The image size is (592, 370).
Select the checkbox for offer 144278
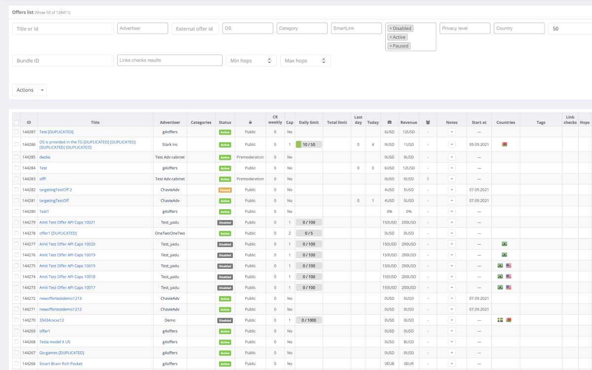point(16,233)
